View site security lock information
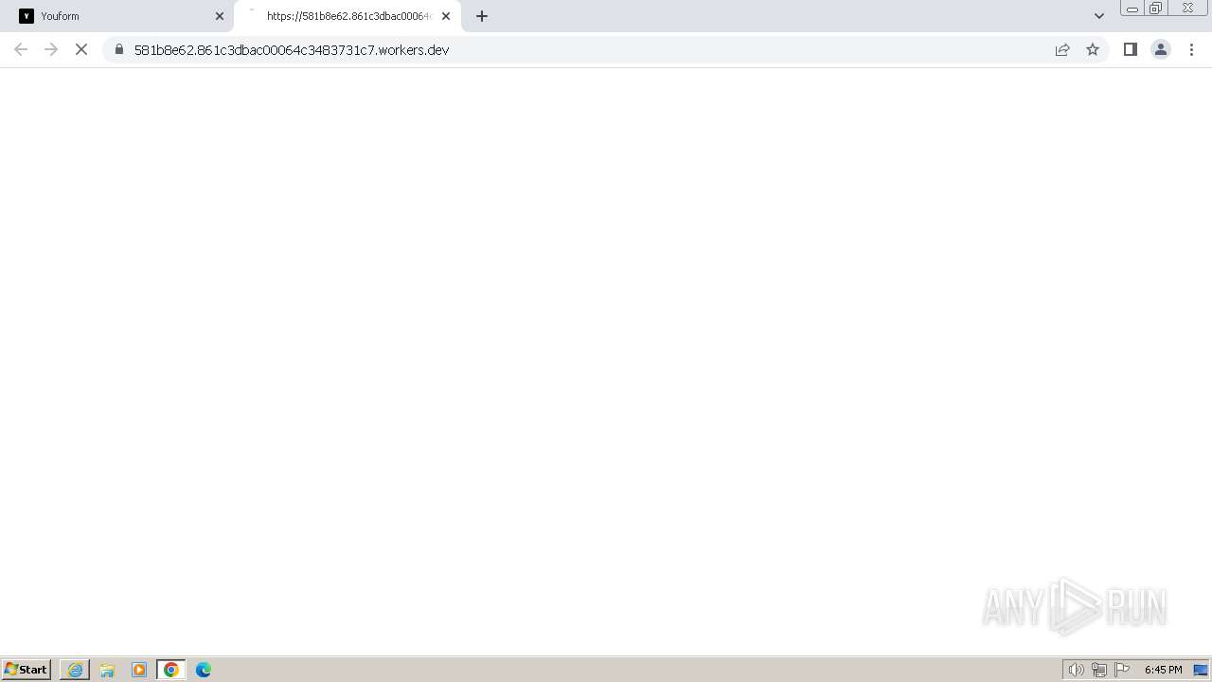The width and height of the screenshot is (1212, 682). 119,49
